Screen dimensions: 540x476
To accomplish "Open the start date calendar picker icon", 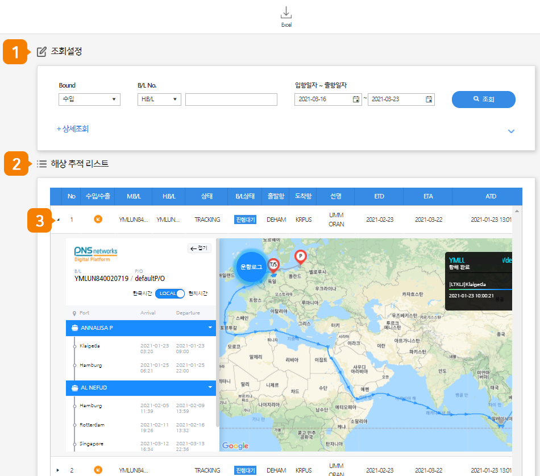I will click(356, 100).
